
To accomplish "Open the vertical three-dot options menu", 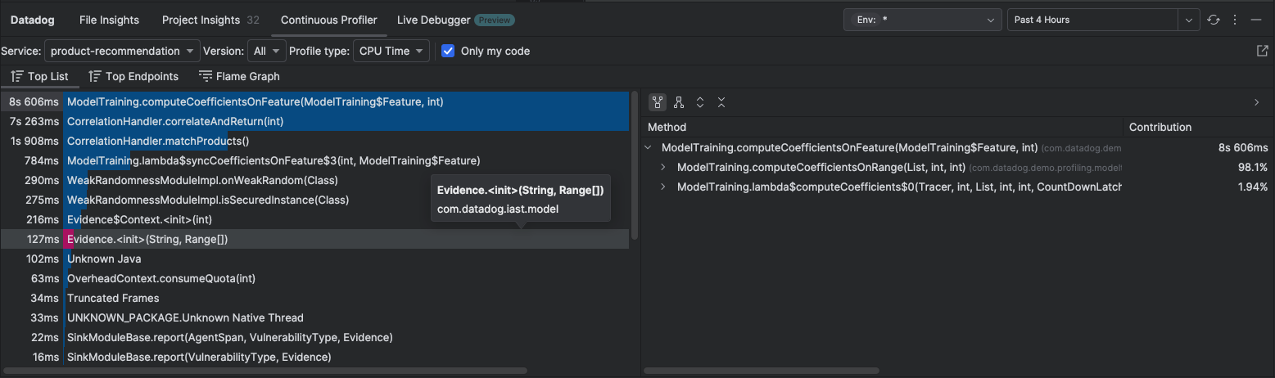I will (1235, 20).
